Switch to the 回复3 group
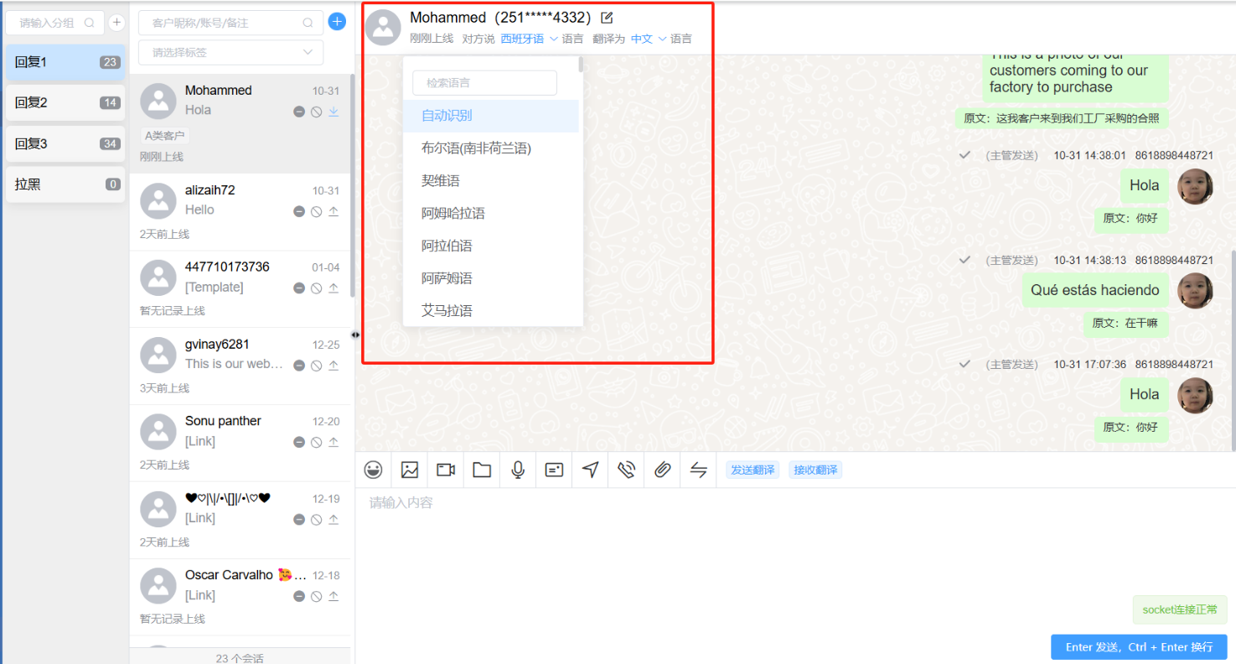This screenshot has height=664, width=1236. click(x=65, y=143)
